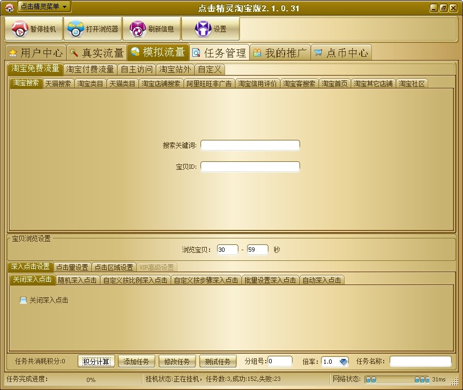
Task: Click the 刷新信息 refresh toolbar button
Action: (x=152, y=28)
